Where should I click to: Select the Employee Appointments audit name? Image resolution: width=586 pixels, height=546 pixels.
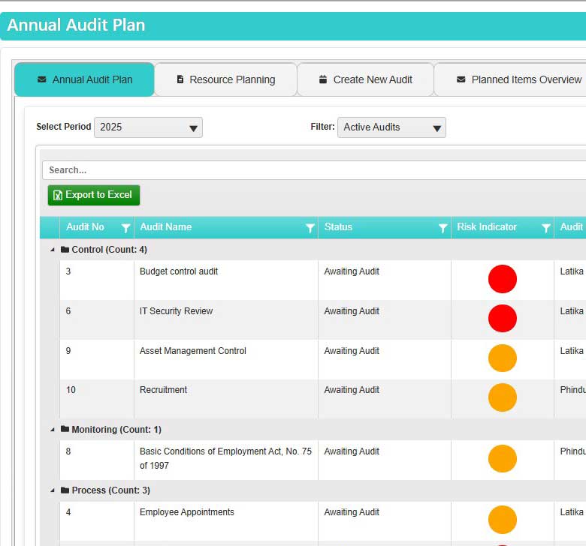tap(187, 512)
